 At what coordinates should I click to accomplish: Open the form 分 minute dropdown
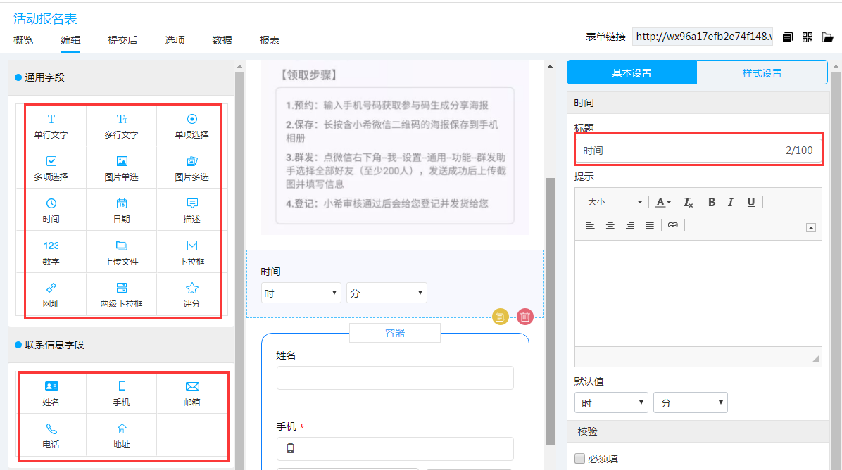coord(387,293)
